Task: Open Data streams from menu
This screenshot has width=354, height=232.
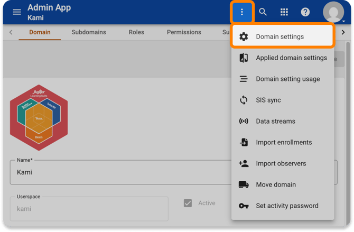Action: click(283, 122)
